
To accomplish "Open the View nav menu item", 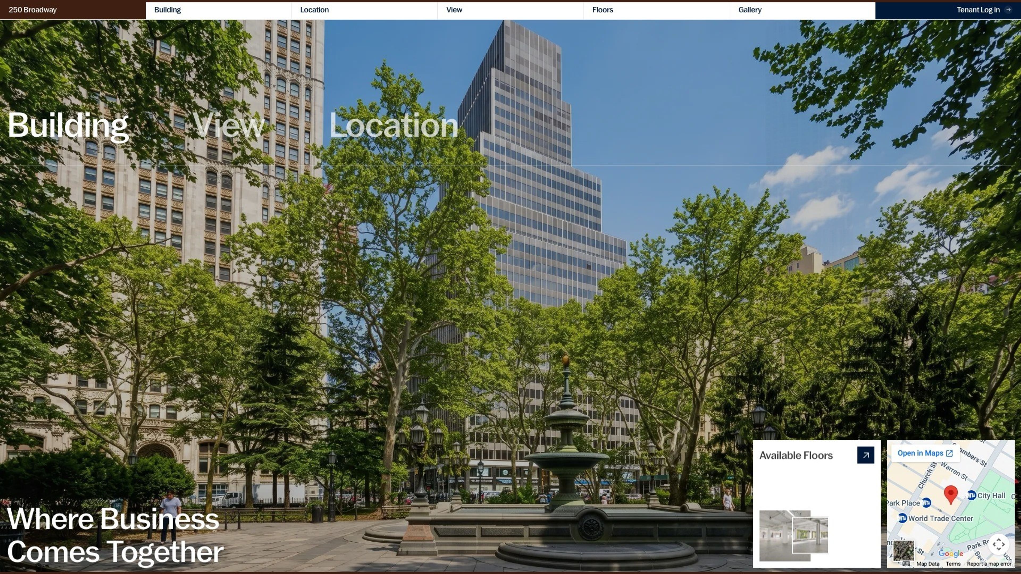I will point(510,10).
